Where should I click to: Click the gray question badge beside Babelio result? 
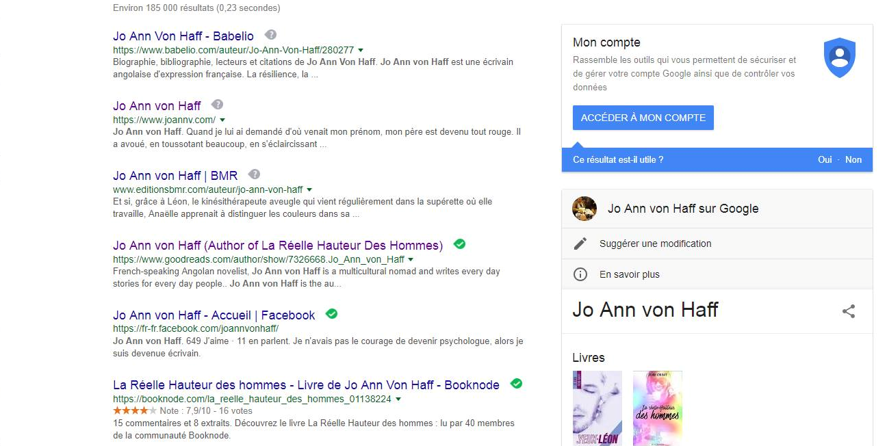tap(271, 35)
